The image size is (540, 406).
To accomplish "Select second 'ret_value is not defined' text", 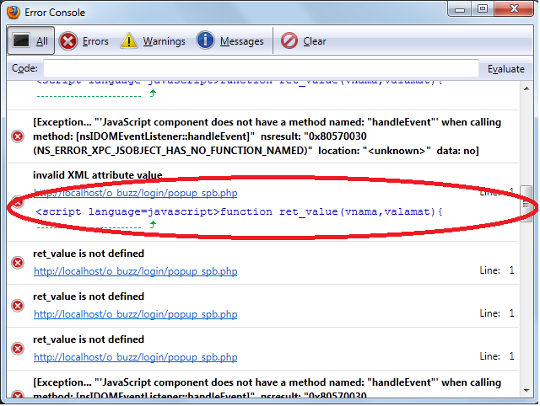I will pos(89,296).
